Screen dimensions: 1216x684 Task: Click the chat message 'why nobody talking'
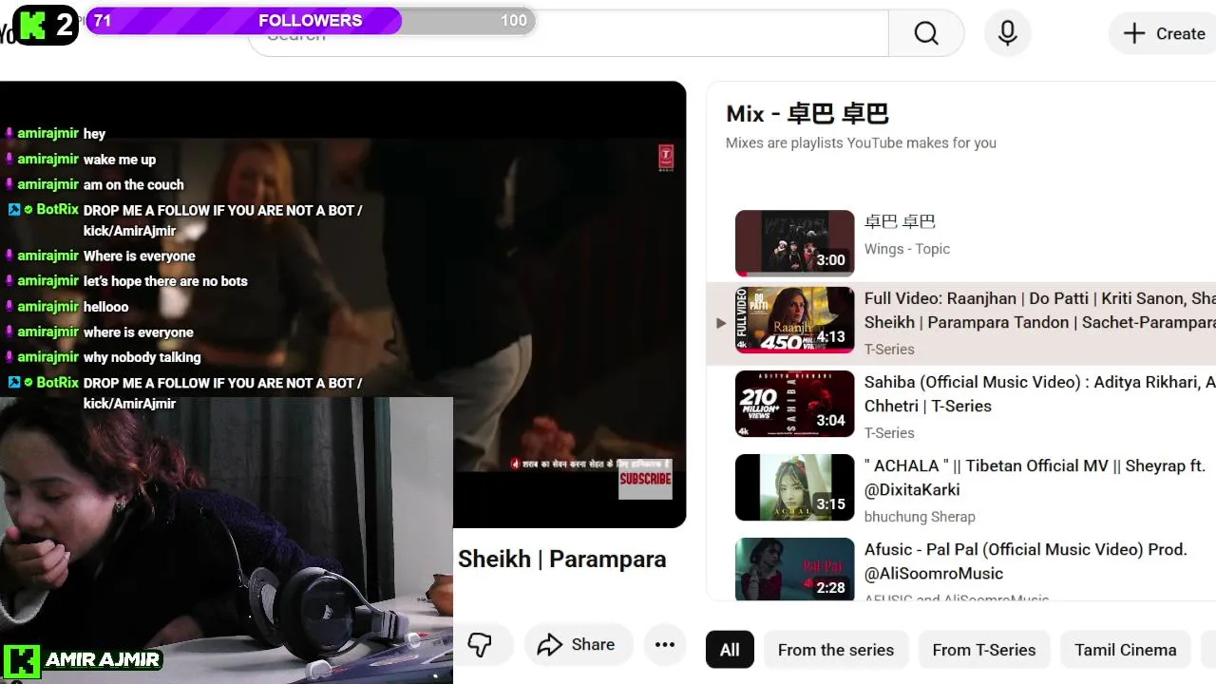(x=142, y=357)
